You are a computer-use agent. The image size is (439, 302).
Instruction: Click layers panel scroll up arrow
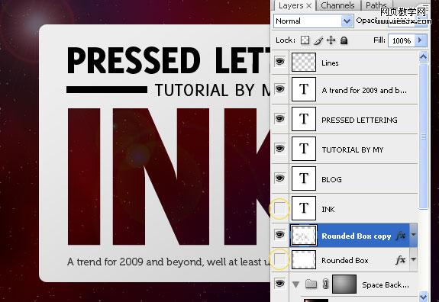[423, 57]
